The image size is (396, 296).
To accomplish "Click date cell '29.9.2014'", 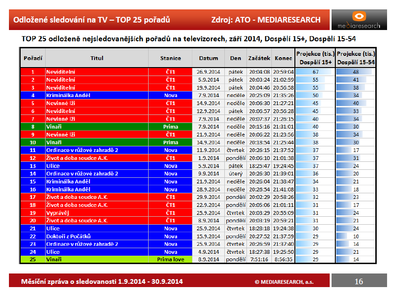I will pos(208,197).
